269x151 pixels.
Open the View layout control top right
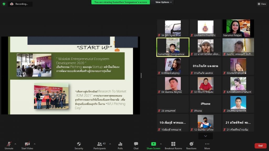[x=261, y=4]
